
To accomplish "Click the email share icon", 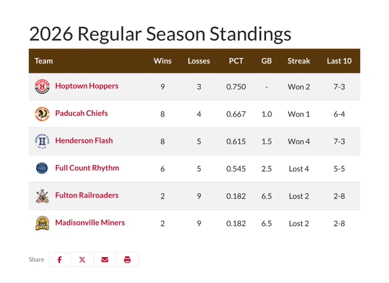I will click(105, 260).
